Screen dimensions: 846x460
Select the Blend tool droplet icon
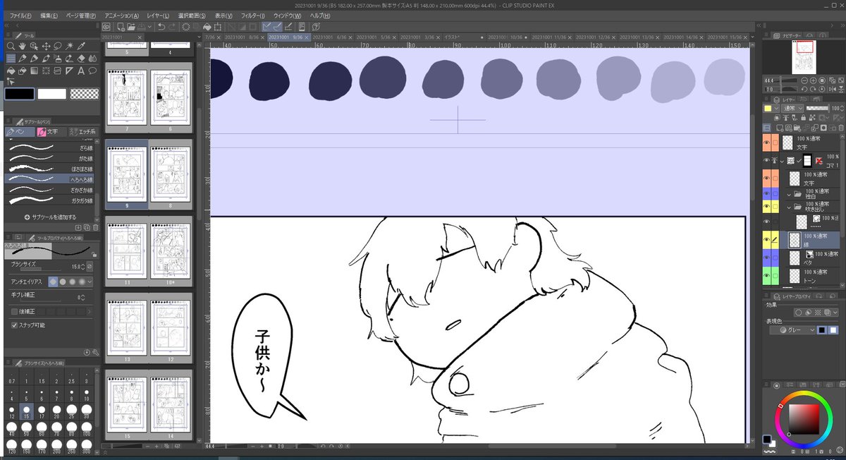[x=92, y=58]
